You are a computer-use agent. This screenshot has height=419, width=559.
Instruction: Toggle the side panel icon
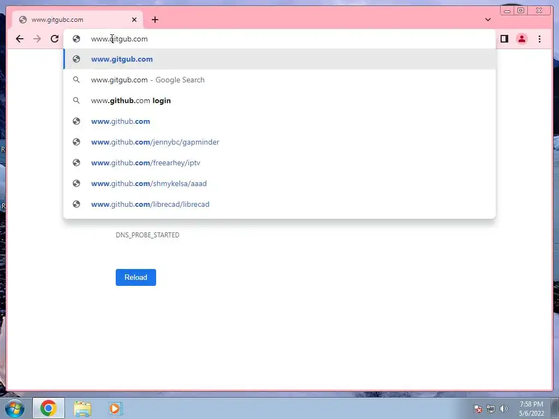pyautogui.click(x=504, y=39)
